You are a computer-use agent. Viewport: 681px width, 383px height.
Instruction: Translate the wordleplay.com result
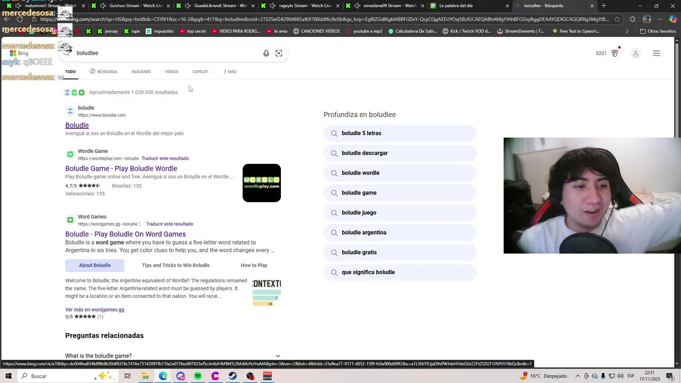click(x=165, y=159)
